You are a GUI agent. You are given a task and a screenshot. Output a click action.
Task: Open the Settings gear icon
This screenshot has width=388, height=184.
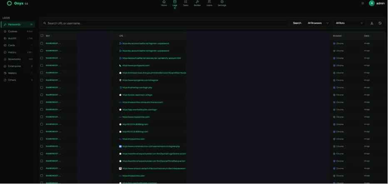point(222,2)
